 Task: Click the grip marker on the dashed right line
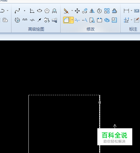tap(100, 102)
